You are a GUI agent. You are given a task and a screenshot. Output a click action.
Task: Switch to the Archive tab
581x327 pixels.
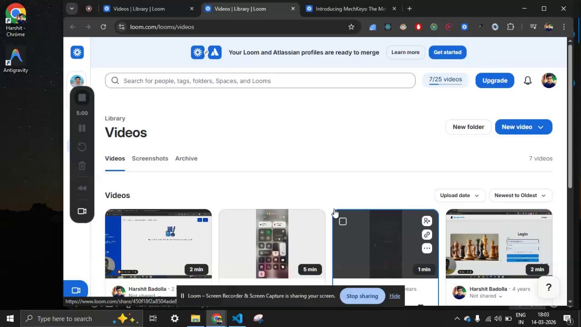[186, 159]
